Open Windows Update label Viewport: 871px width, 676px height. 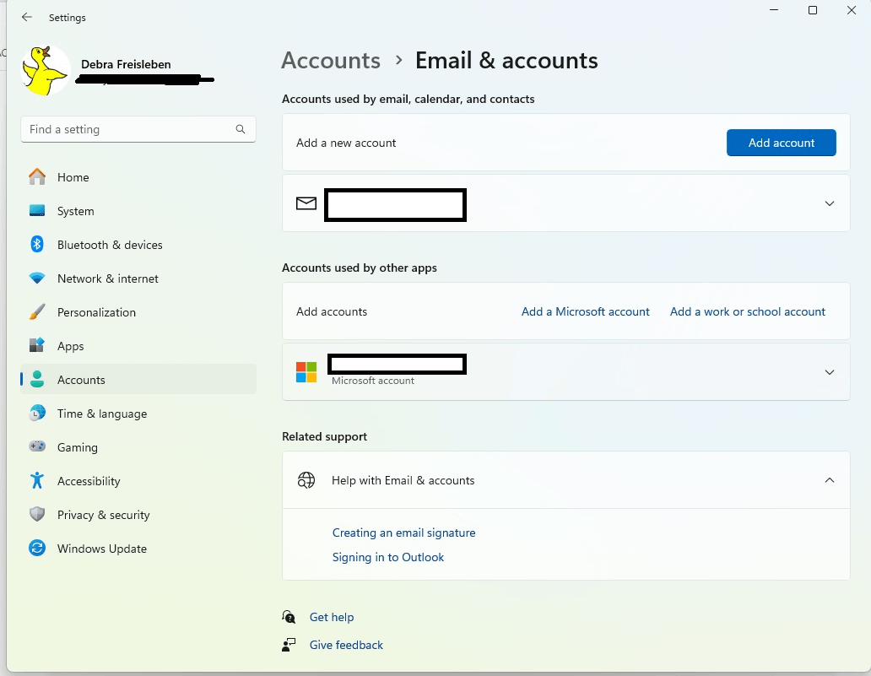coord(102,549)
